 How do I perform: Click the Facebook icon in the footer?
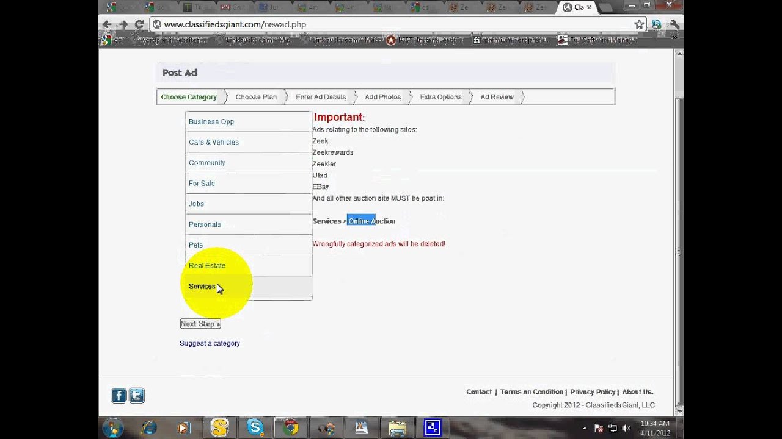119,395
